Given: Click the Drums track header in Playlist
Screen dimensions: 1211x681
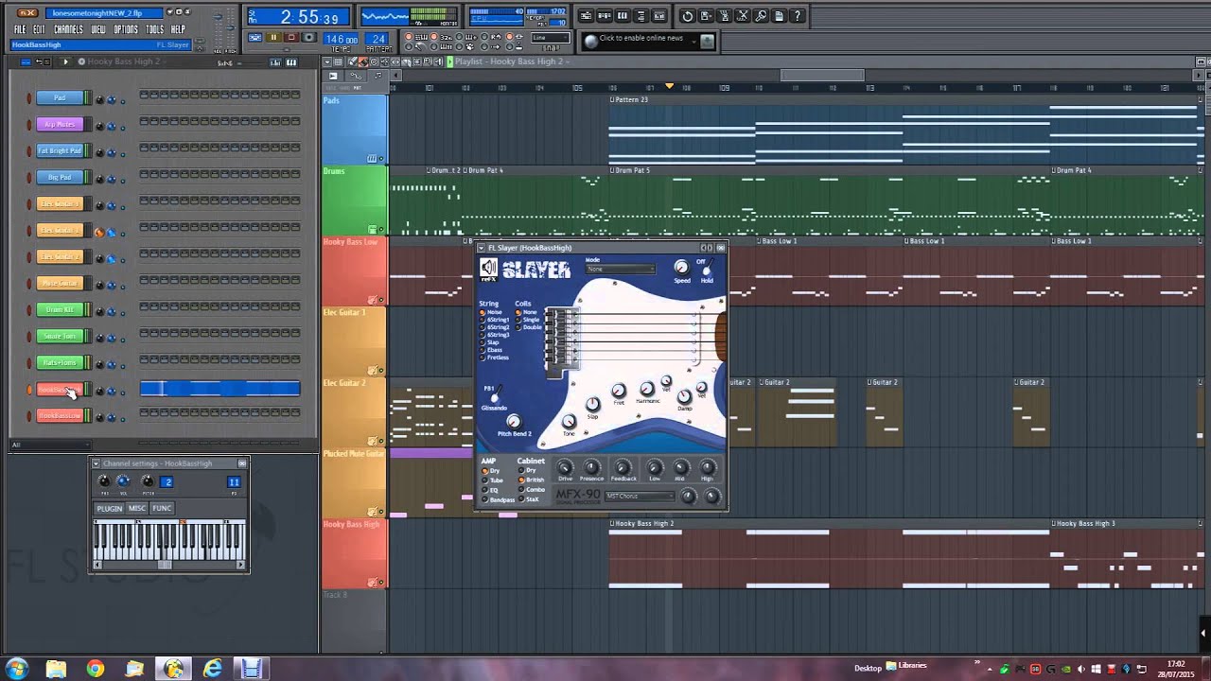Looking at the screenshot, I should pos(354,201).
